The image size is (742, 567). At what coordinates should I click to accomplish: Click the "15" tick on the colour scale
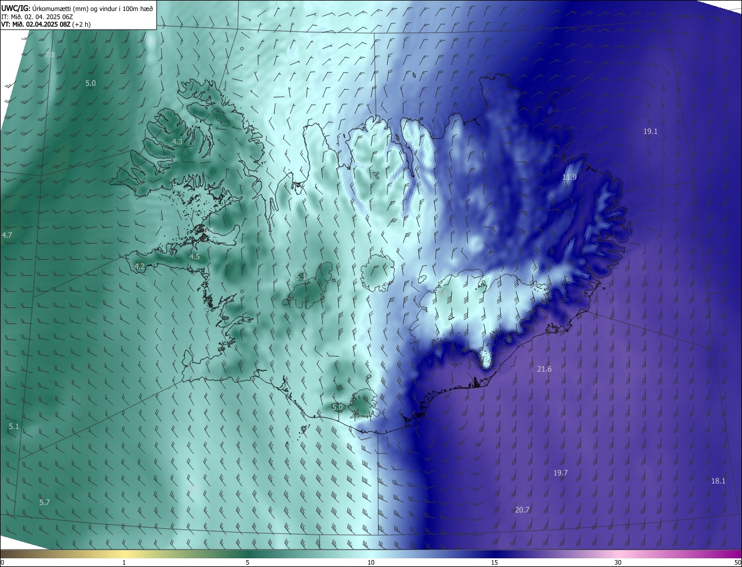coord(494,562)
